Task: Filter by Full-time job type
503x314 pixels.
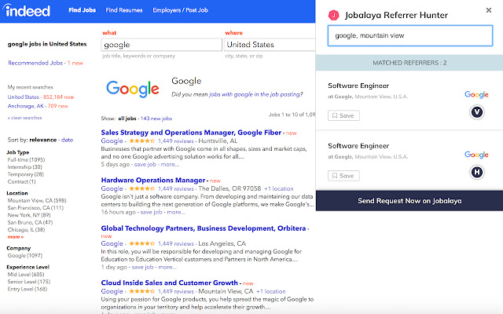Action: pyautogui.click(x=26, y=159)
